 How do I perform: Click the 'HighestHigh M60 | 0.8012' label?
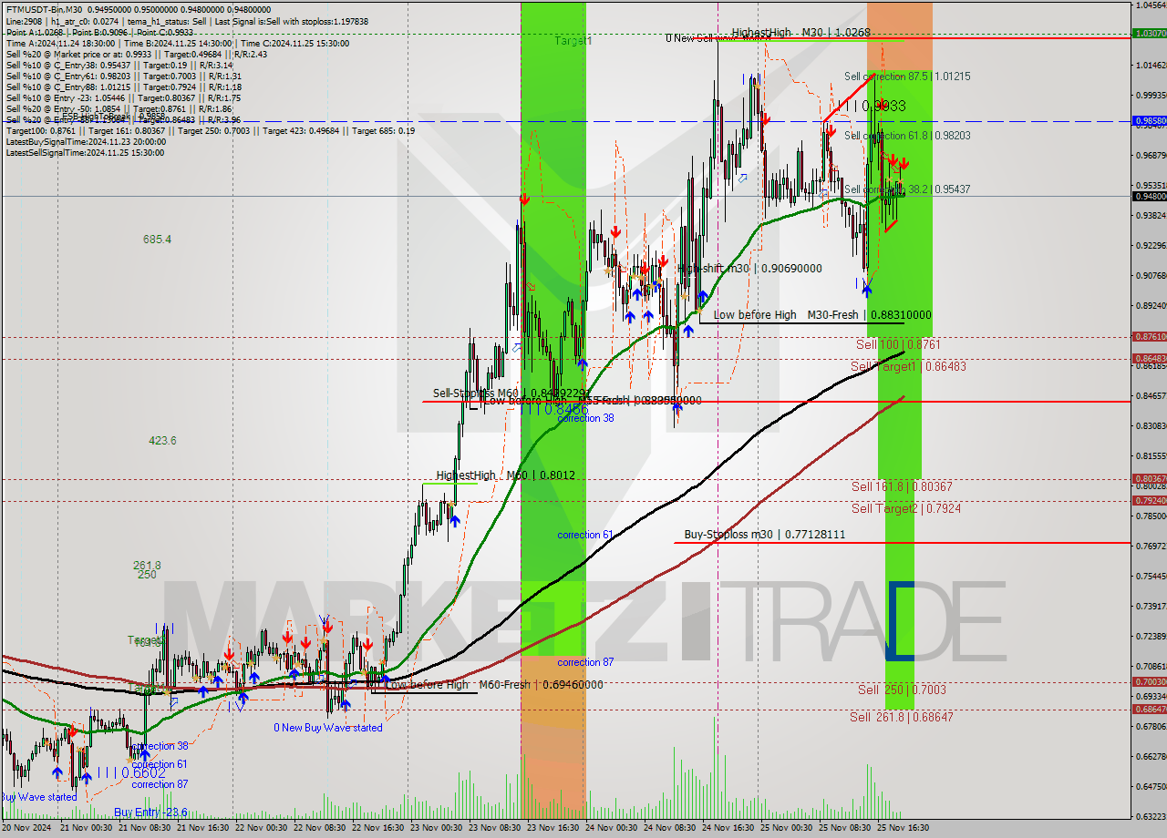(505, 475)
